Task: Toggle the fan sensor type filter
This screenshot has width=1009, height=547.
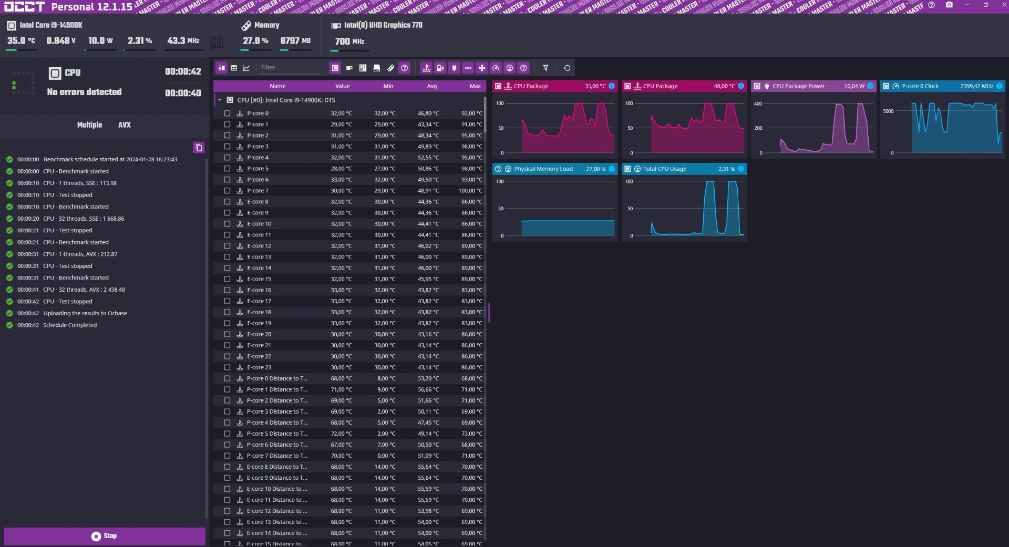Action: pyautogui.click(x=482, y=68)
